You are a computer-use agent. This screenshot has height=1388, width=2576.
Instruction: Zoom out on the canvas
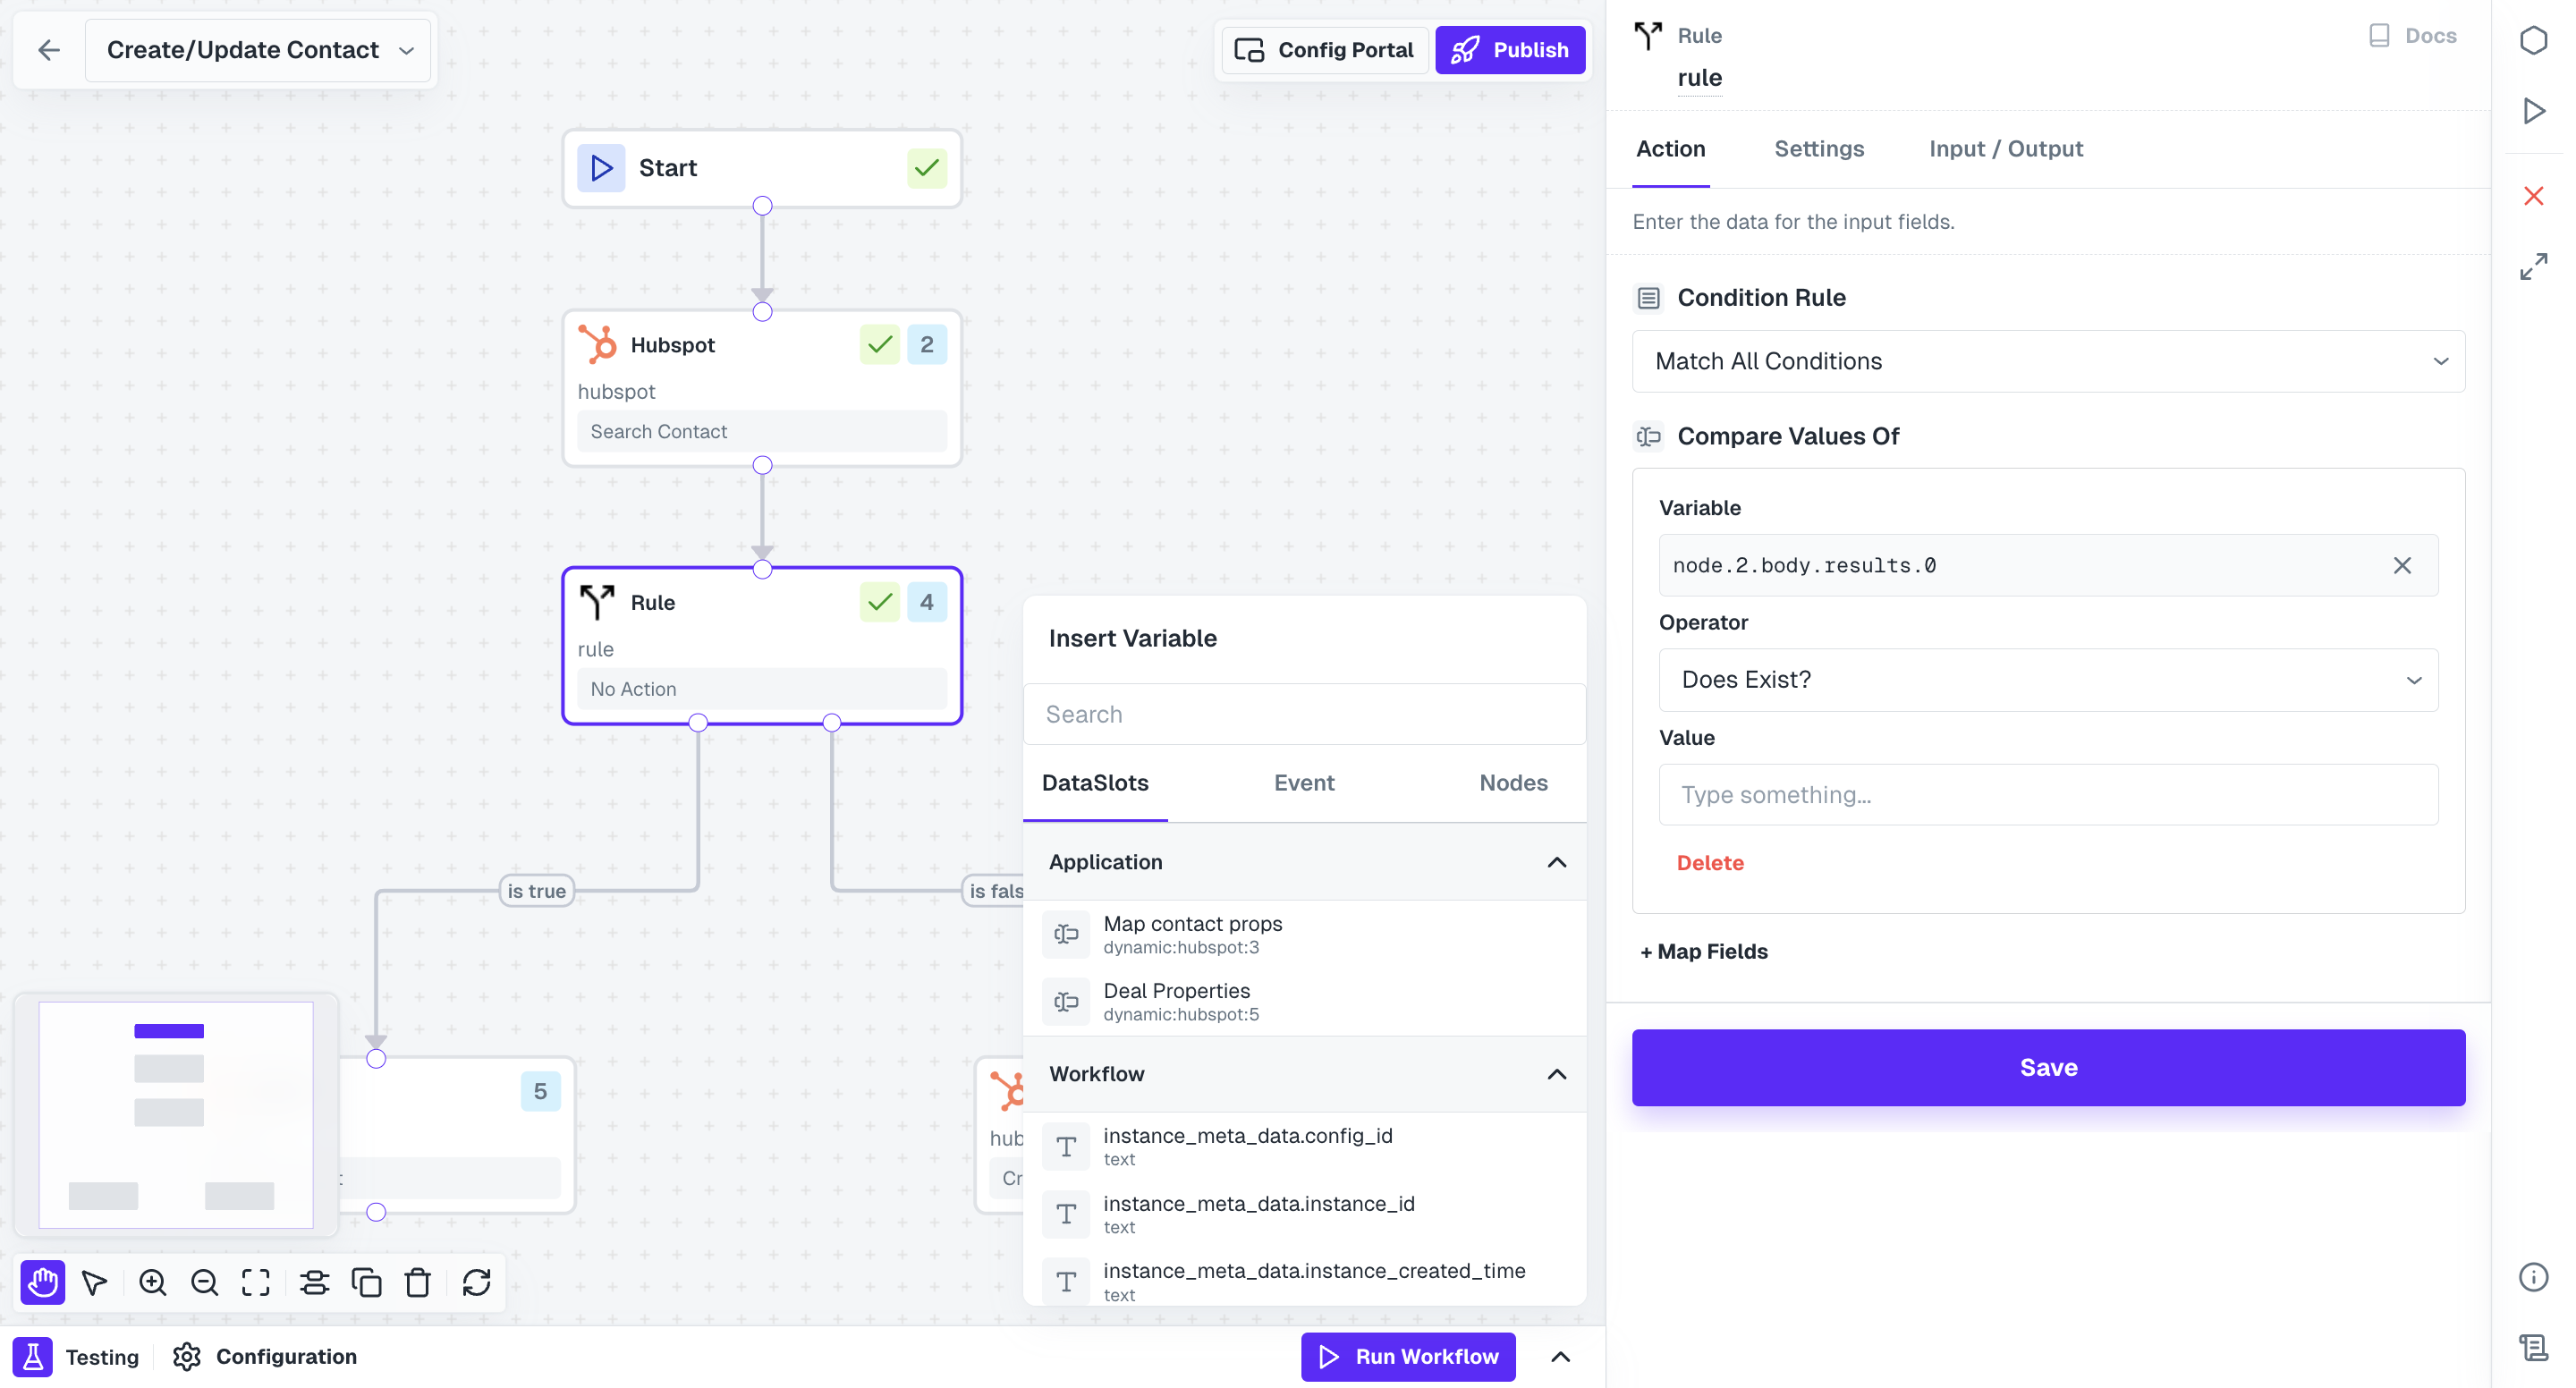(x=204, y=1282)
